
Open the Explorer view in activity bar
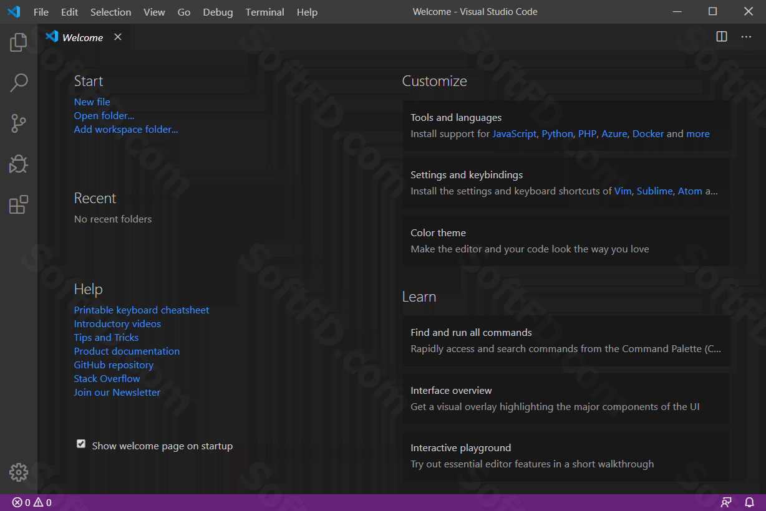[19, 42]
